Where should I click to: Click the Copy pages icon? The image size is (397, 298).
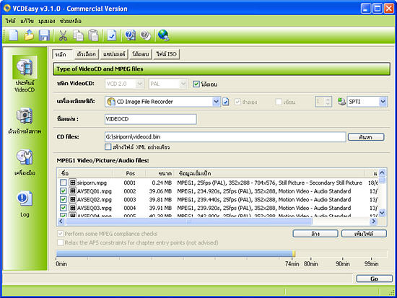pyautogui.click(x=78, y=35)
